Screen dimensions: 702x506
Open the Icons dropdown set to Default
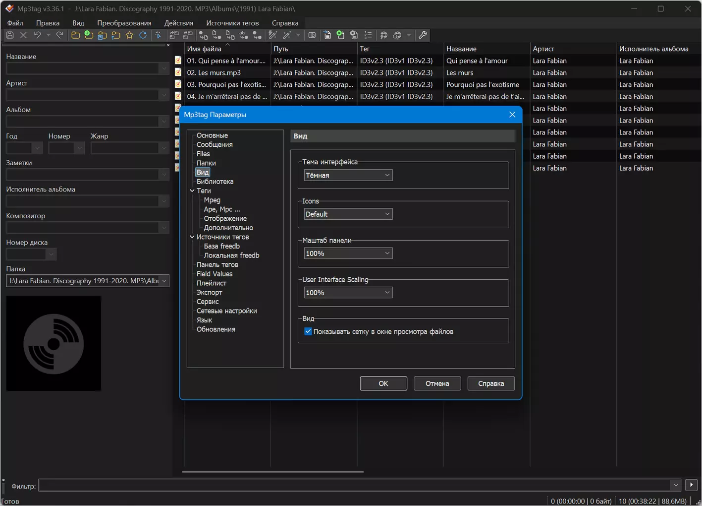click(348, 214)
